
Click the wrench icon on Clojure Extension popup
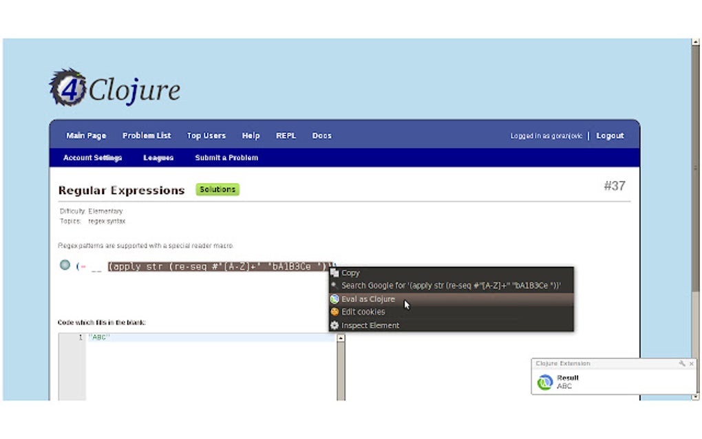tap(682, 364)
